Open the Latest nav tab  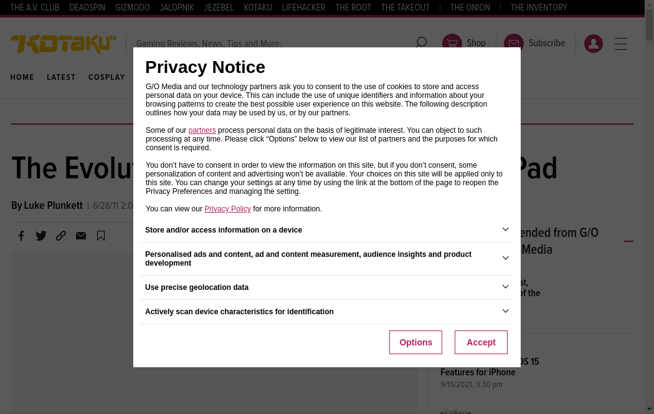pos(61,77)
